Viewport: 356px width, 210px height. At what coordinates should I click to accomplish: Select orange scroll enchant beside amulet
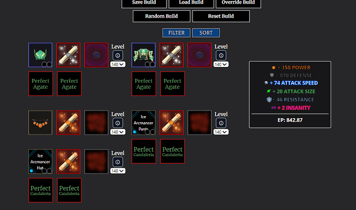click(x=68, y=123)
